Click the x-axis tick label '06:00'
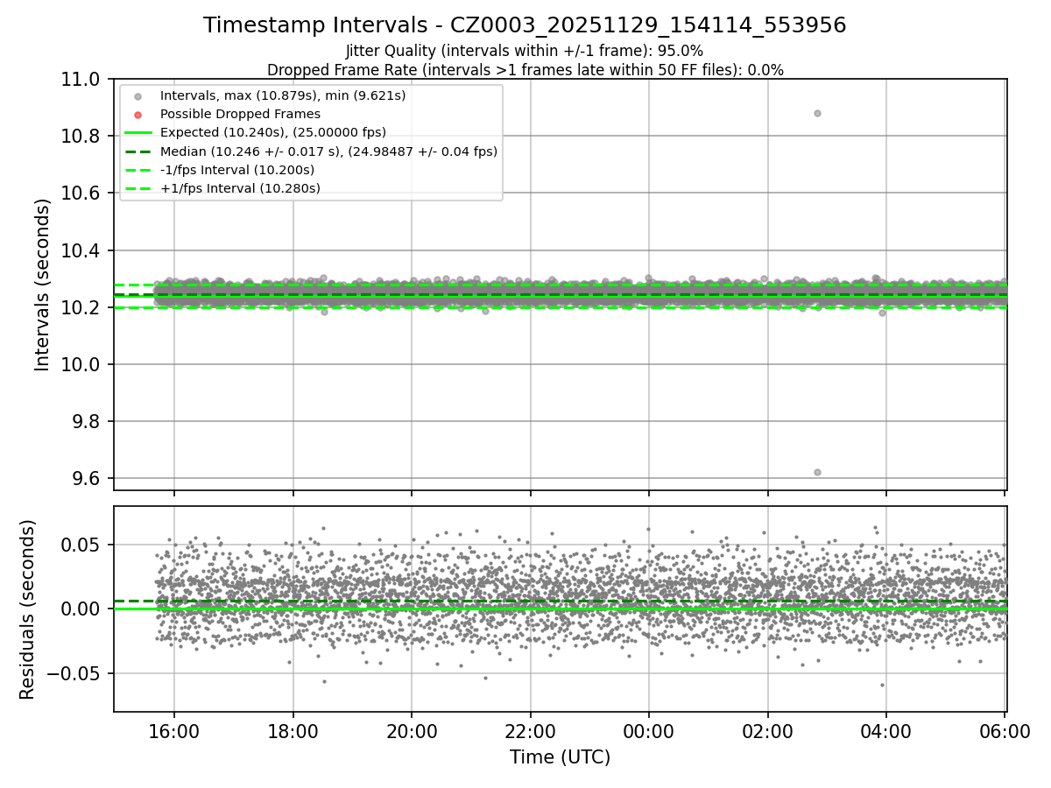The image size is (1051, 788). 1005,731
